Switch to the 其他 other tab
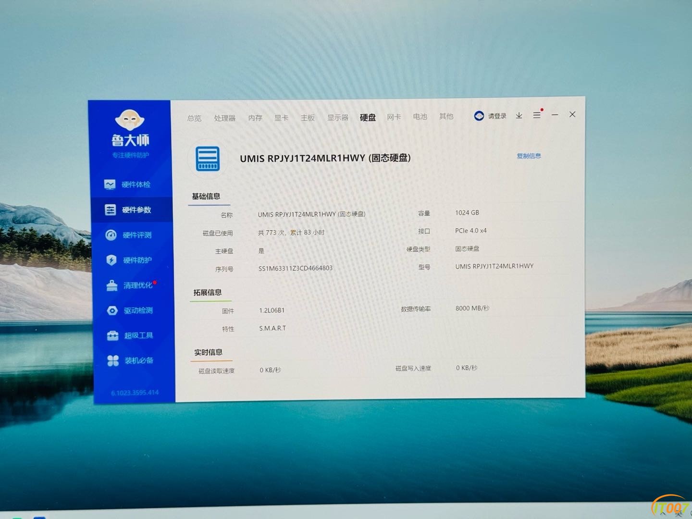Image resolution: width=692 pixels, height=519 pixels. tap(446, 116)
